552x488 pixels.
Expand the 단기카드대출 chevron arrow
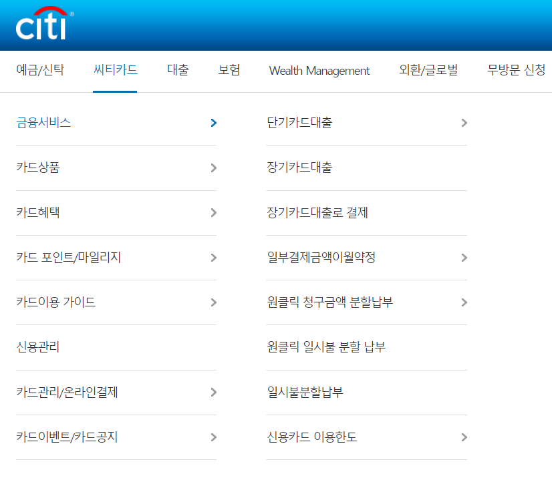464,123
